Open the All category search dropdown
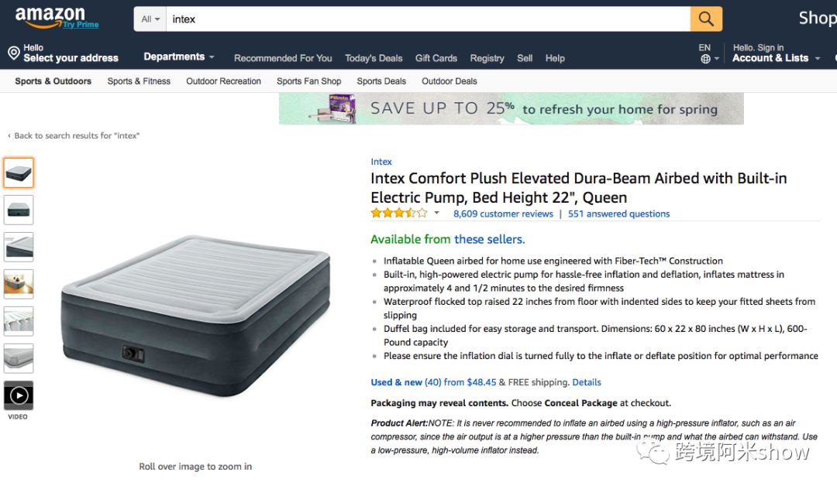Viewport: 837px width, 489px height. [x=150, y=19]
